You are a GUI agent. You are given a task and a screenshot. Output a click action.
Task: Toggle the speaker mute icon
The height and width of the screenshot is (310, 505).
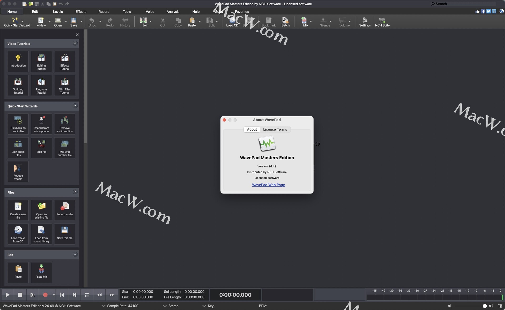tap(450, 306)
